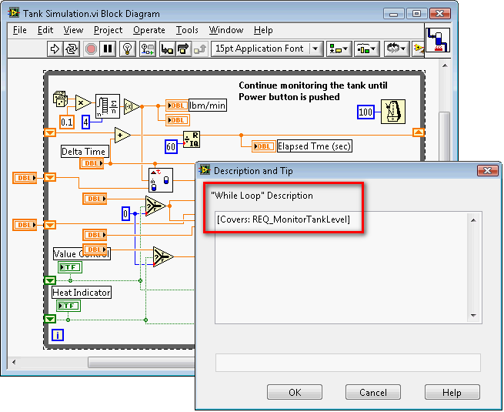Click the Help button in dialog
Image resolution: width=504 pixels, height=412 pixels.
(452, 392)
